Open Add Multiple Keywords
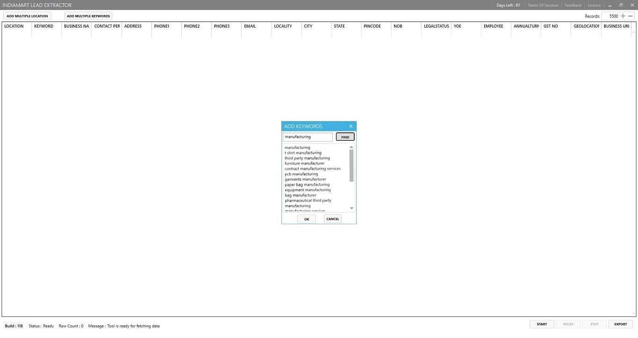Viewport: 638px width, 338px height. (x=88, y=16)
